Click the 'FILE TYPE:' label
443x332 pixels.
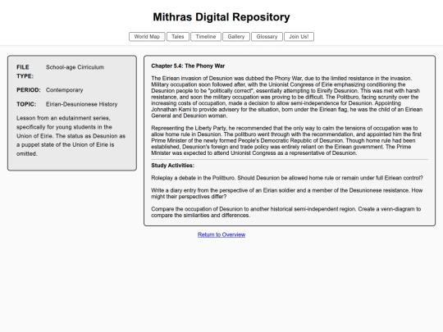click(25, 71)
